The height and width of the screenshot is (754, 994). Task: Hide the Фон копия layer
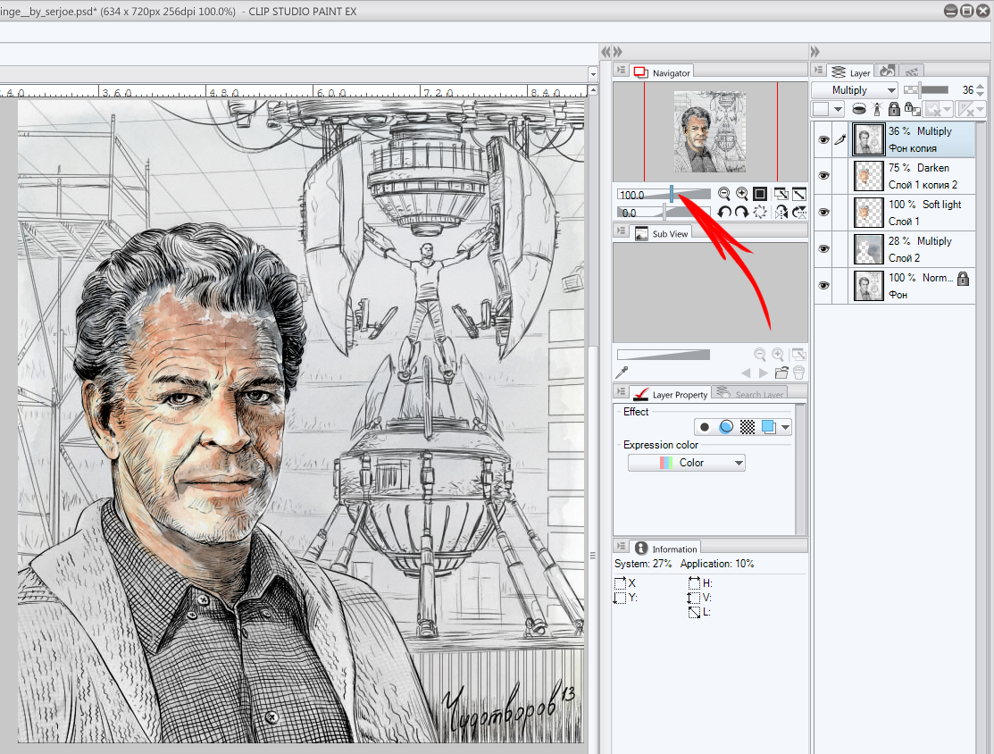click(823, 139)
